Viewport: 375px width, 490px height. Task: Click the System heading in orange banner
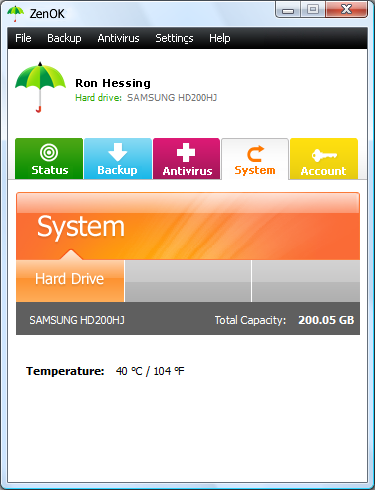coord(81,227)
